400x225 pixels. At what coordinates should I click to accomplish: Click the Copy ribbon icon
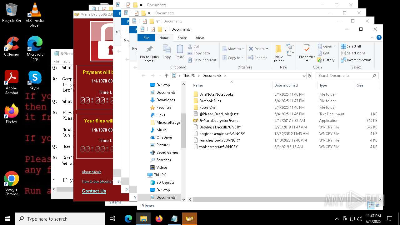tap(167, 52)
